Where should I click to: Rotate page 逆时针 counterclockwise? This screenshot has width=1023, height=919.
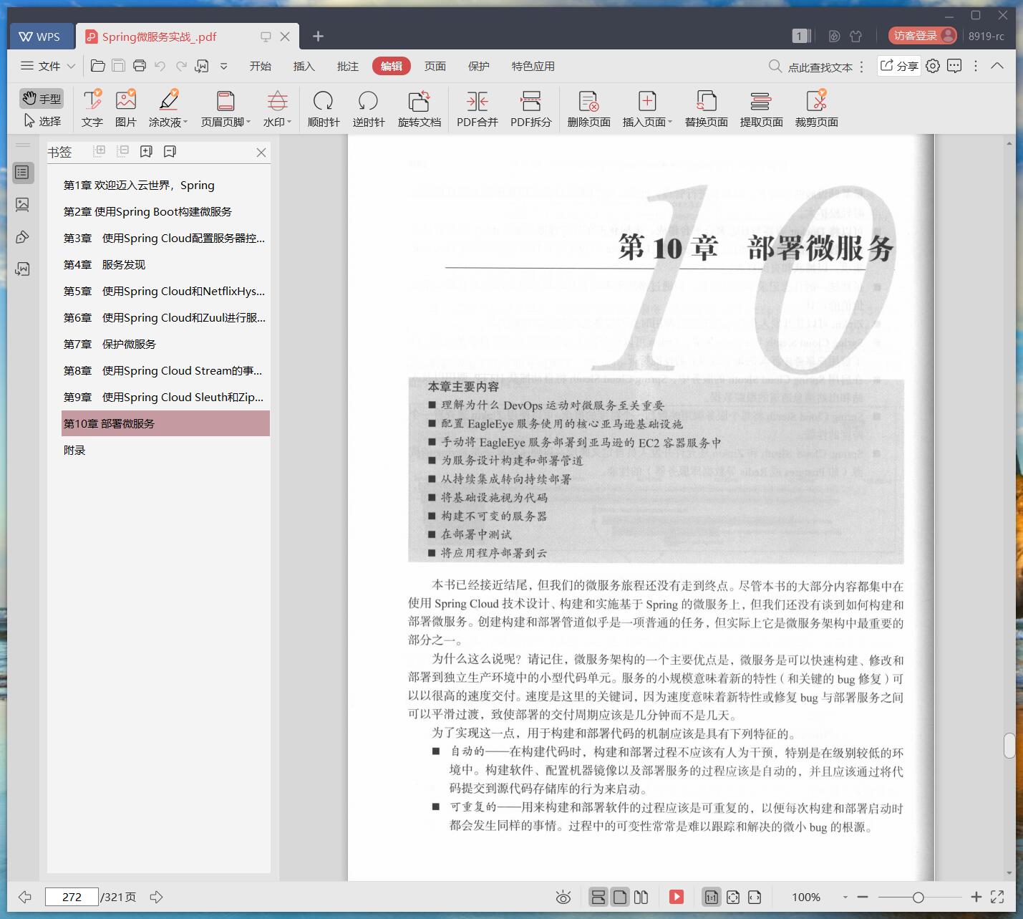click(x=369, y=108)
